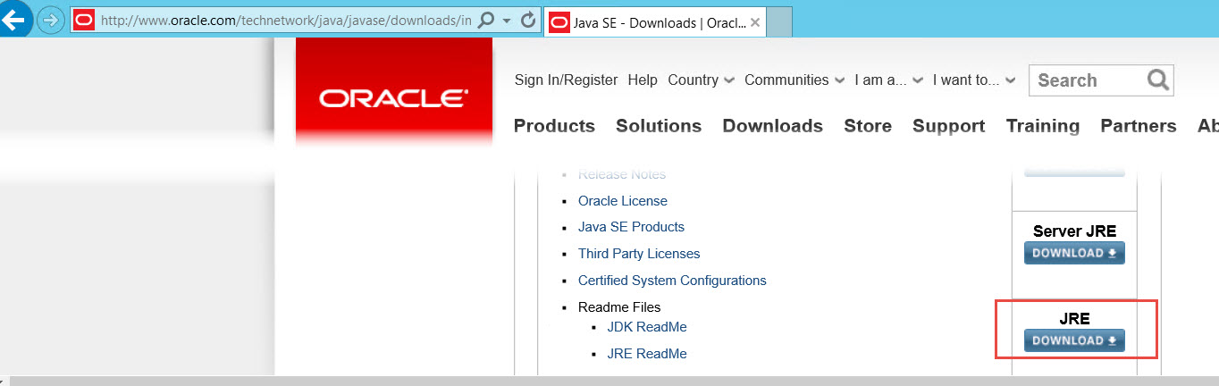Expand the Country dropdown
Screen dimensions: 1219x386
pyautogui.click(x=701, y=80)
